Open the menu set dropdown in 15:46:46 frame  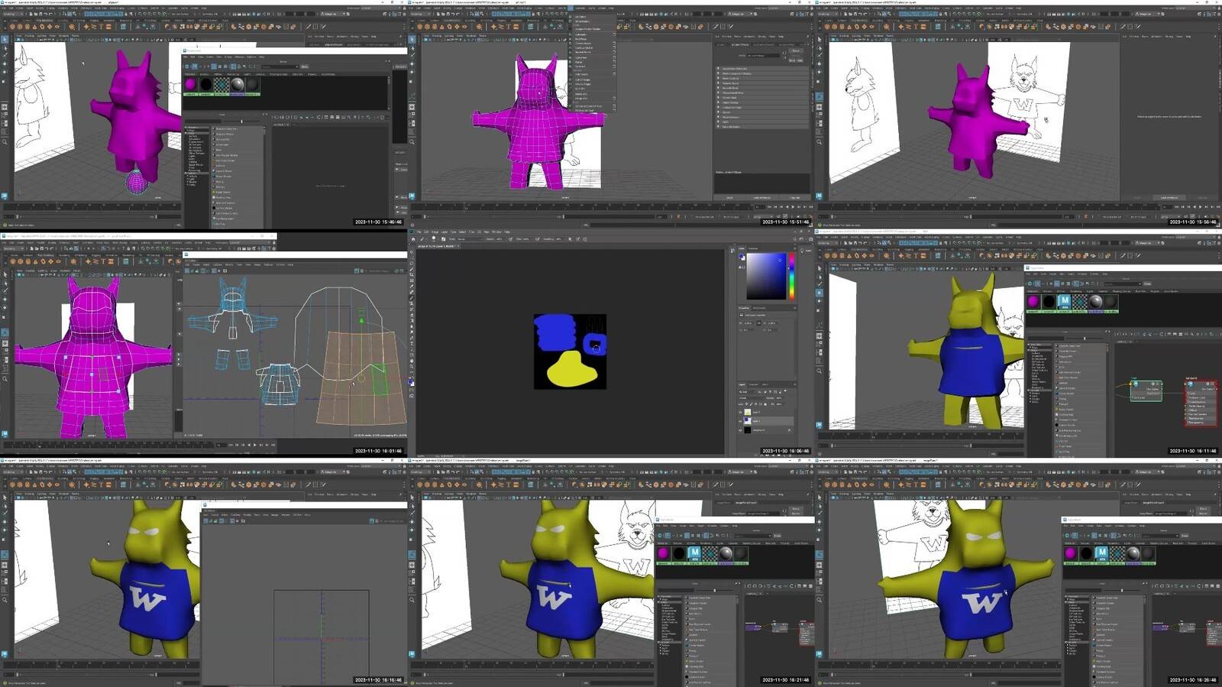point(15,14)
